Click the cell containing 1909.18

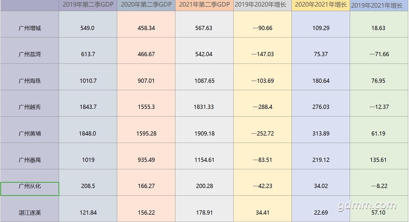click(204, 130)
